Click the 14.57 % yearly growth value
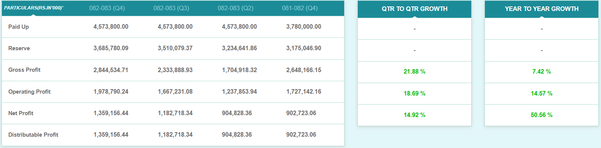601x148 pixels. coord(541,93)
